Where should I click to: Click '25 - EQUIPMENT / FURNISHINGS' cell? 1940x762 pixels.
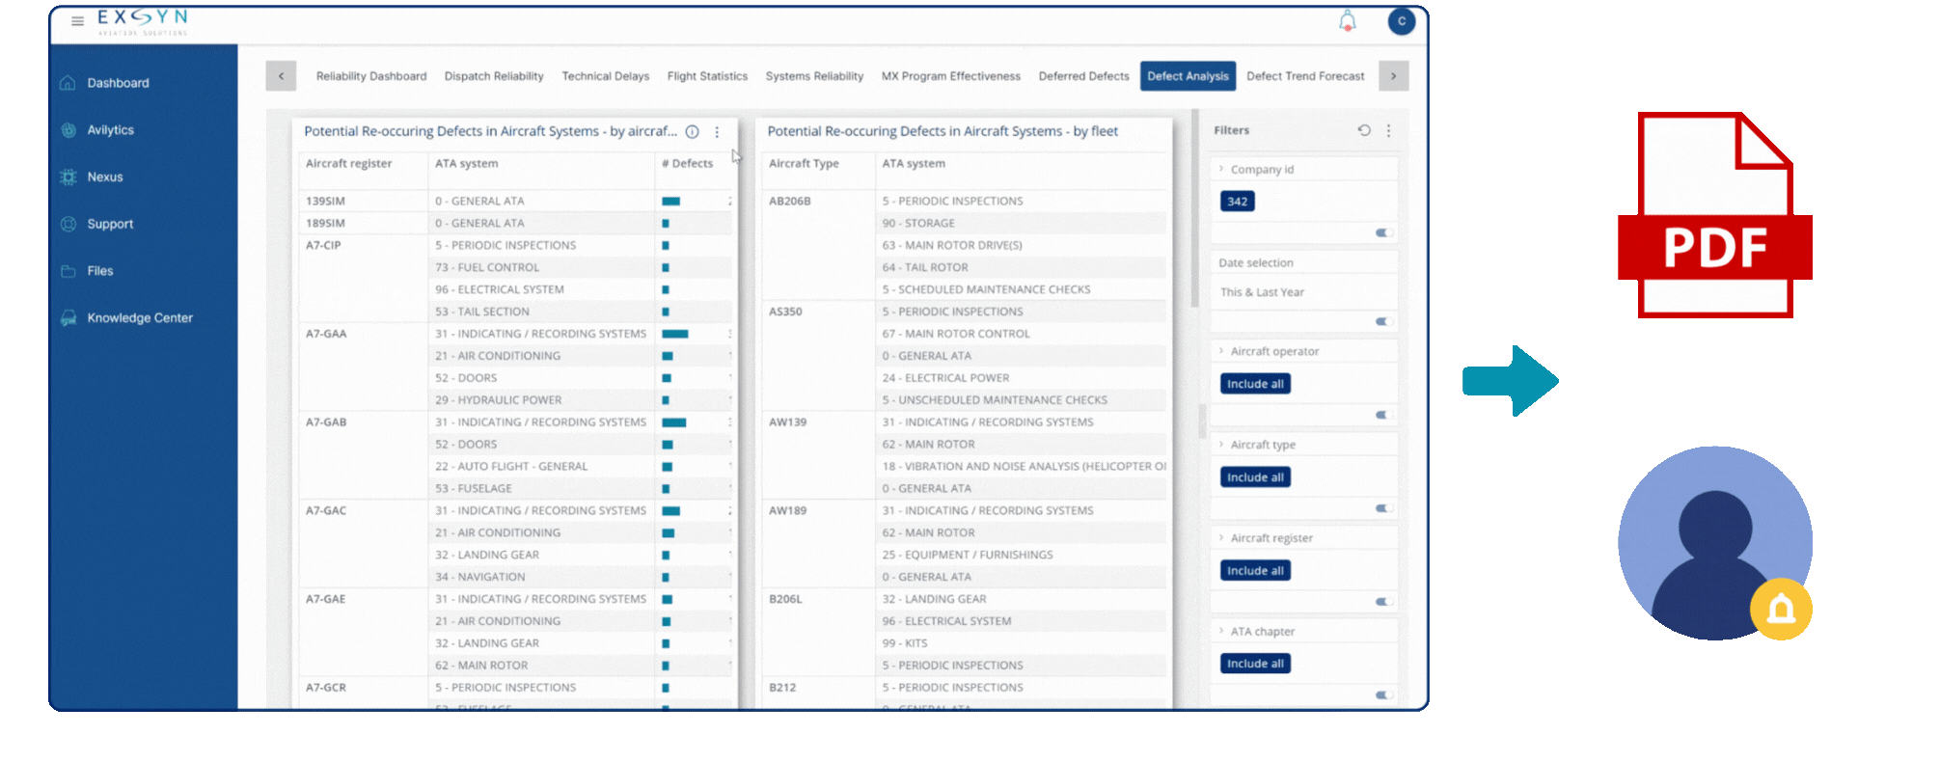(x=968, y=555)
